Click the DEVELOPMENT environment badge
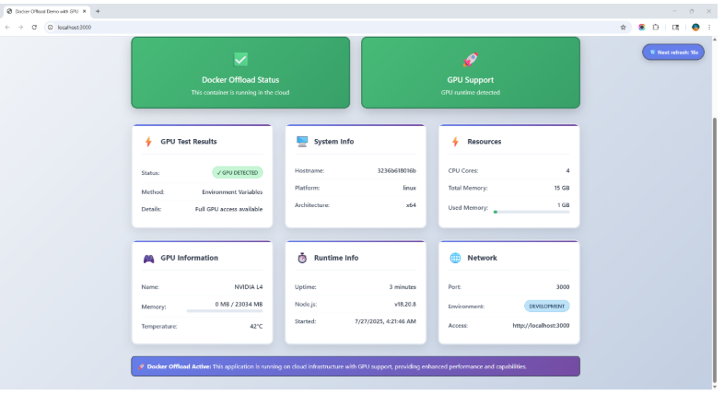This screenshot has width=724, height=405. click(547, 306)
